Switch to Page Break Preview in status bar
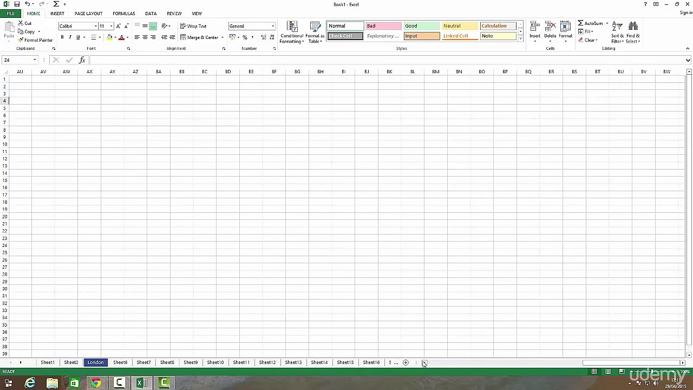Screen dimensions: 693x390 coord(622,372)
